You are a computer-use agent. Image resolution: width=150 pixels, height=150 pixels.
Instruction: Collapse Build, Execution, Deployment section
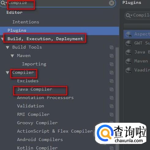pos(2,39)
